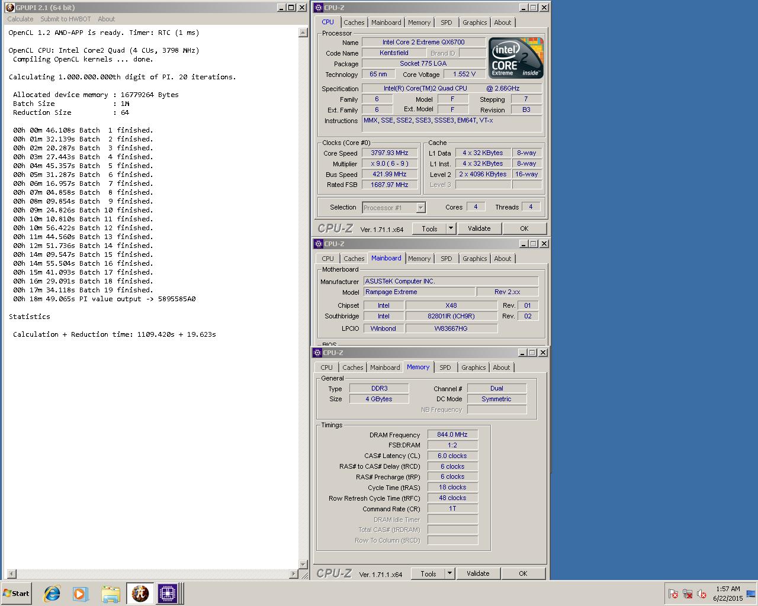Click the network status tray icon
This screenshot has width=758, height=606.
688,594
